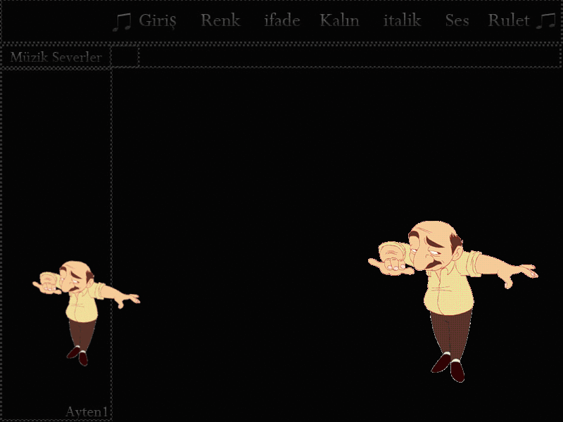Click the small dancing man in the sidebar
Image resolution: width=563 pixels, height=422 pixels.
(x=85, y=313)
